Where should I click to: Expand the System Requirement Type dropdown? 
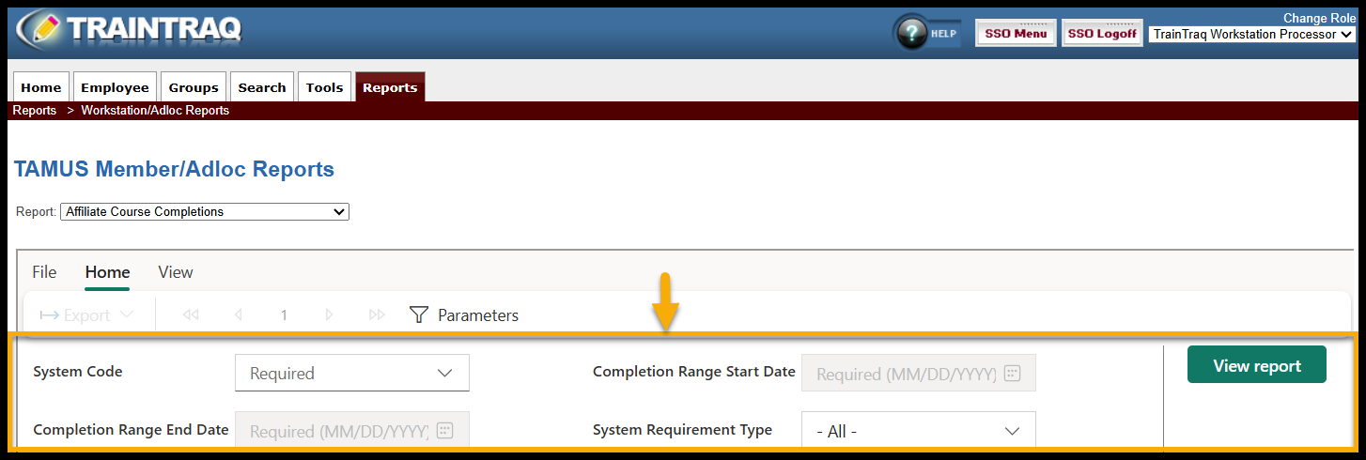click(918, 431)
